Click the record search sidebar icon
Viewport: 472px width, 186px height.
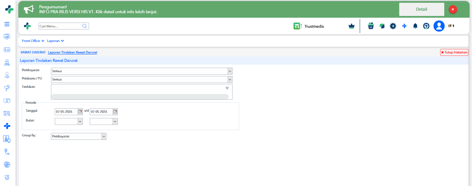7,113
